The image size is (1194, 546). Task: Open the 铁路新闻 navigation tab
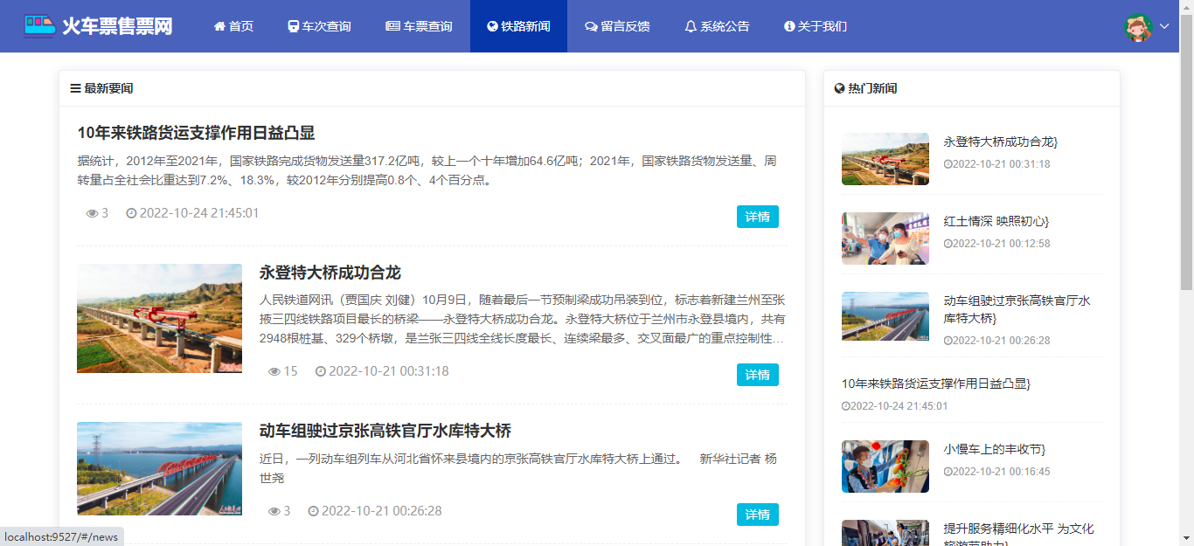pyautogui.click(x=518, y=26)
